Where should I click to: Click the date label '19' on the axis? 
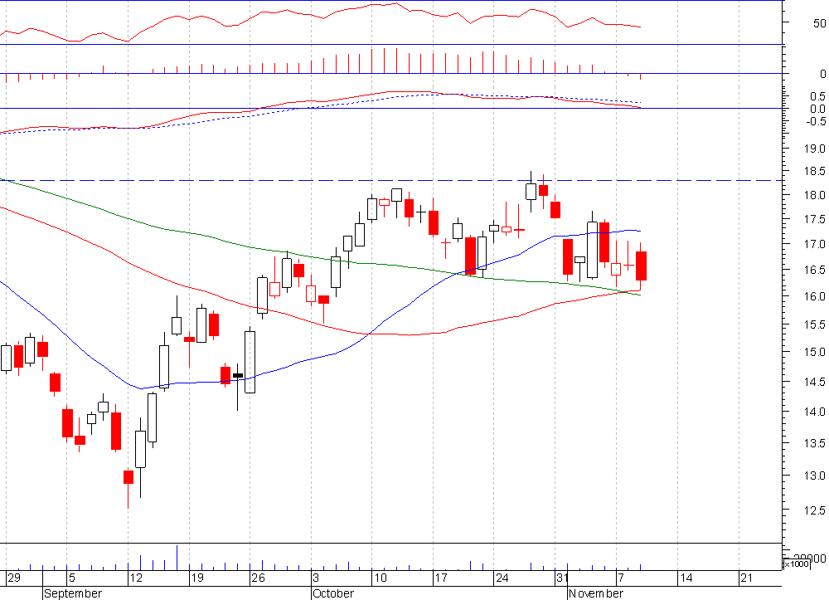(x=198, y=578)
